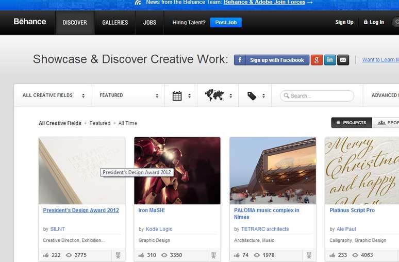Viewport: 399px width, 262px height.
Task: Open the tag filter icon
Action: click(x=252, y=95)
